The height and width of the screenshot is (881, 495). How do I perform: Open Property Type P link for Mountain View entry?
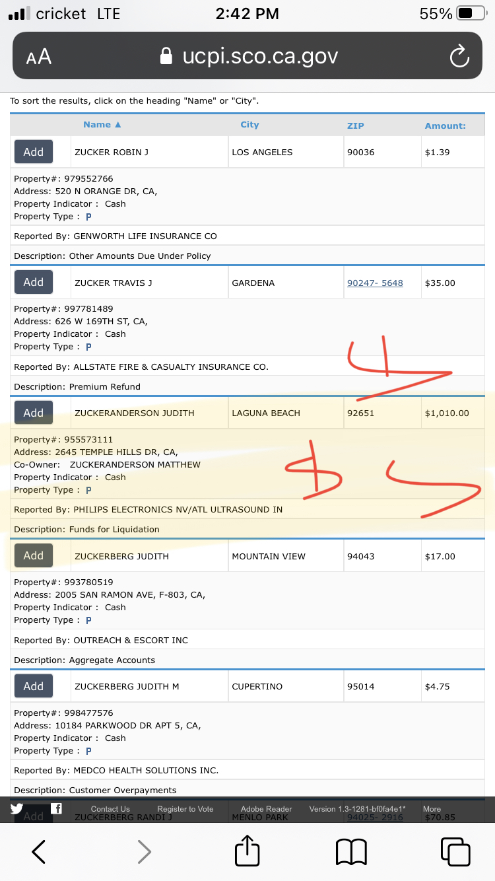click(88, 620)
